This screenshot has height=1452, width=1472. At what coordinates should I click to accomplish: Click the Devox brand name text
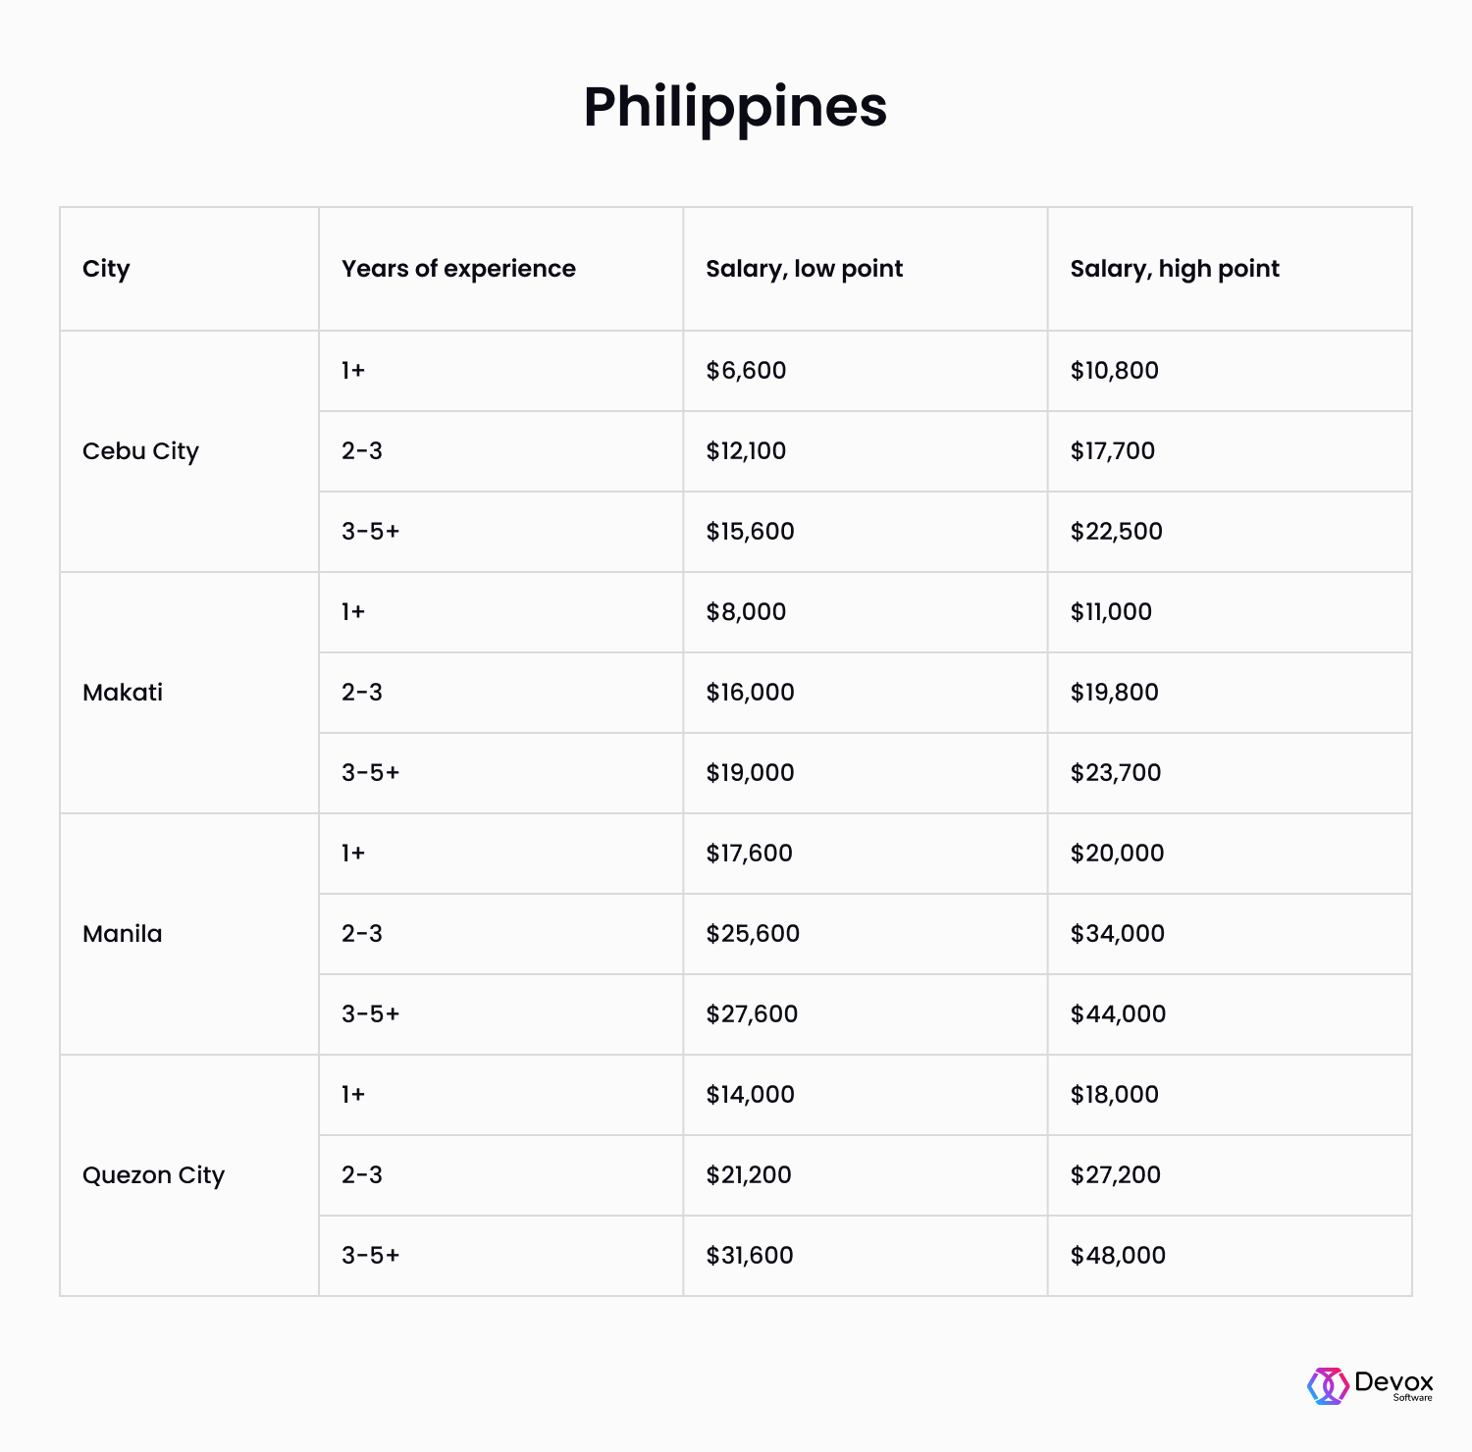[1393, 1381]
